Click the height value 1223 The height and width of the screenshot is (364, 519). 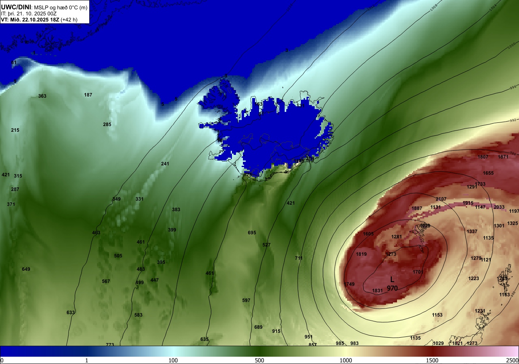tap(474, 278)
